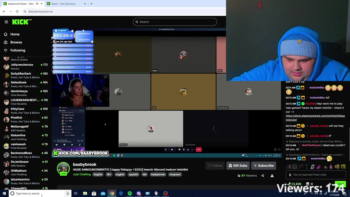Open Discord from taskbar
The image size is (350, 197).
(x=139, y=193)
